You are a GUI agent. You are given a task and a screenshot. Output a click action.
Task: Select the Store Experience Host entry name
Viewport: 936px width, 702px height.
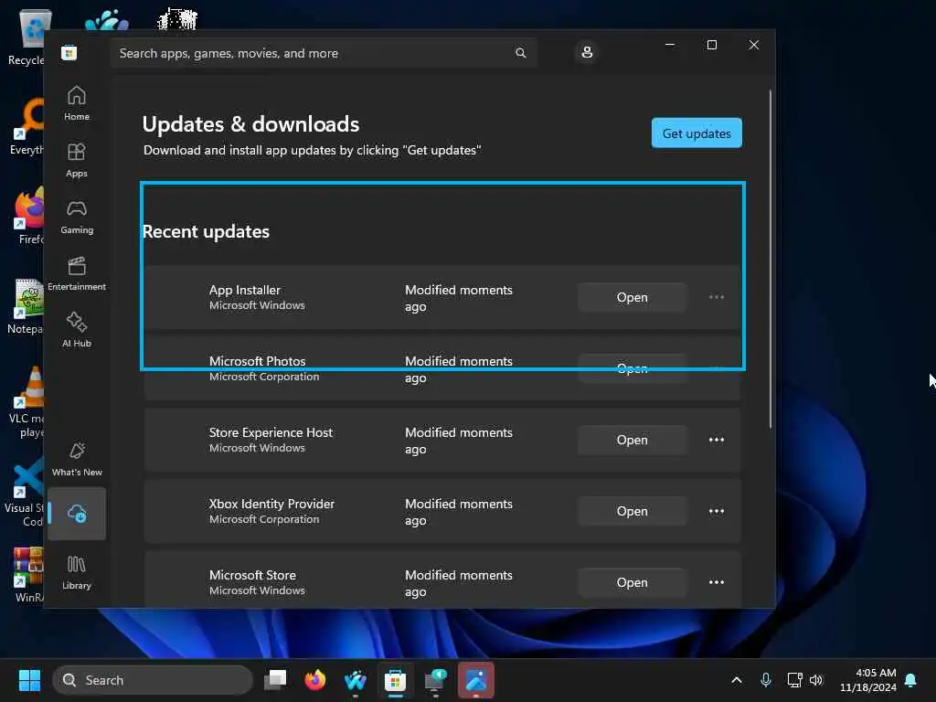[271, 432]
